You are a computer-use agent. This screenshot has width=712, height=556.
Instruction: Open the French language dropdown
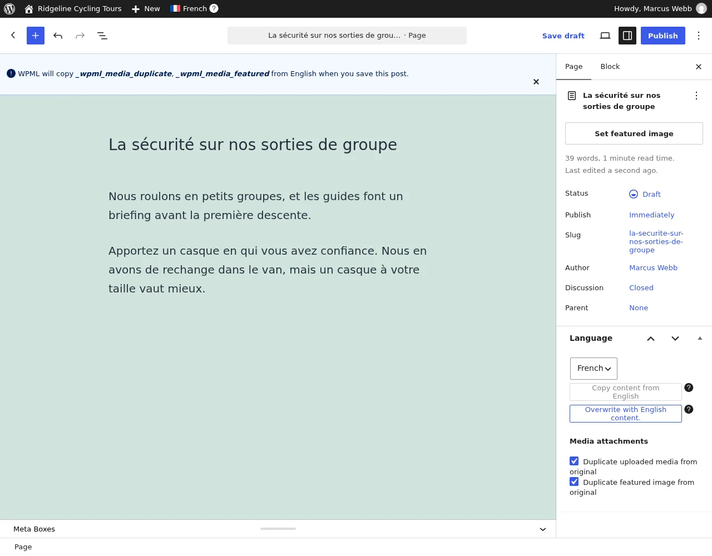[594, 369]
